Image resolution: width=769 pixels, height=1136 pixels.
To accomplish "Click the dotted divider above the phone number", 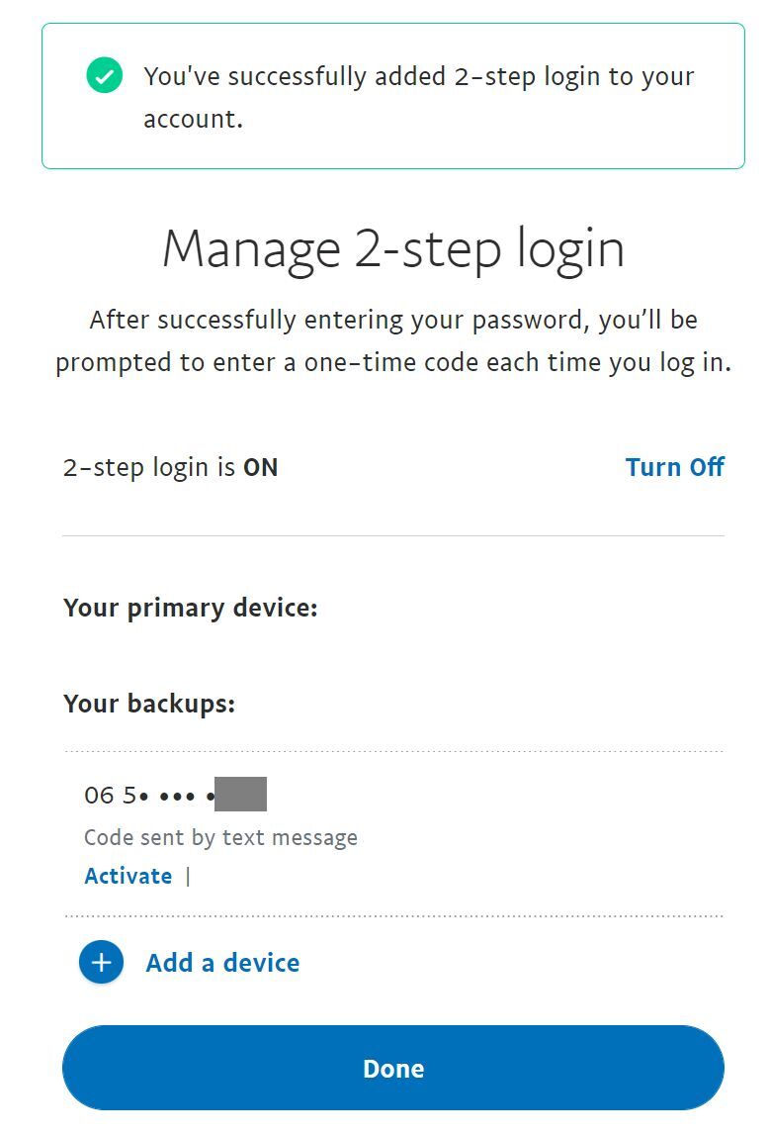I will pos(393,751).
